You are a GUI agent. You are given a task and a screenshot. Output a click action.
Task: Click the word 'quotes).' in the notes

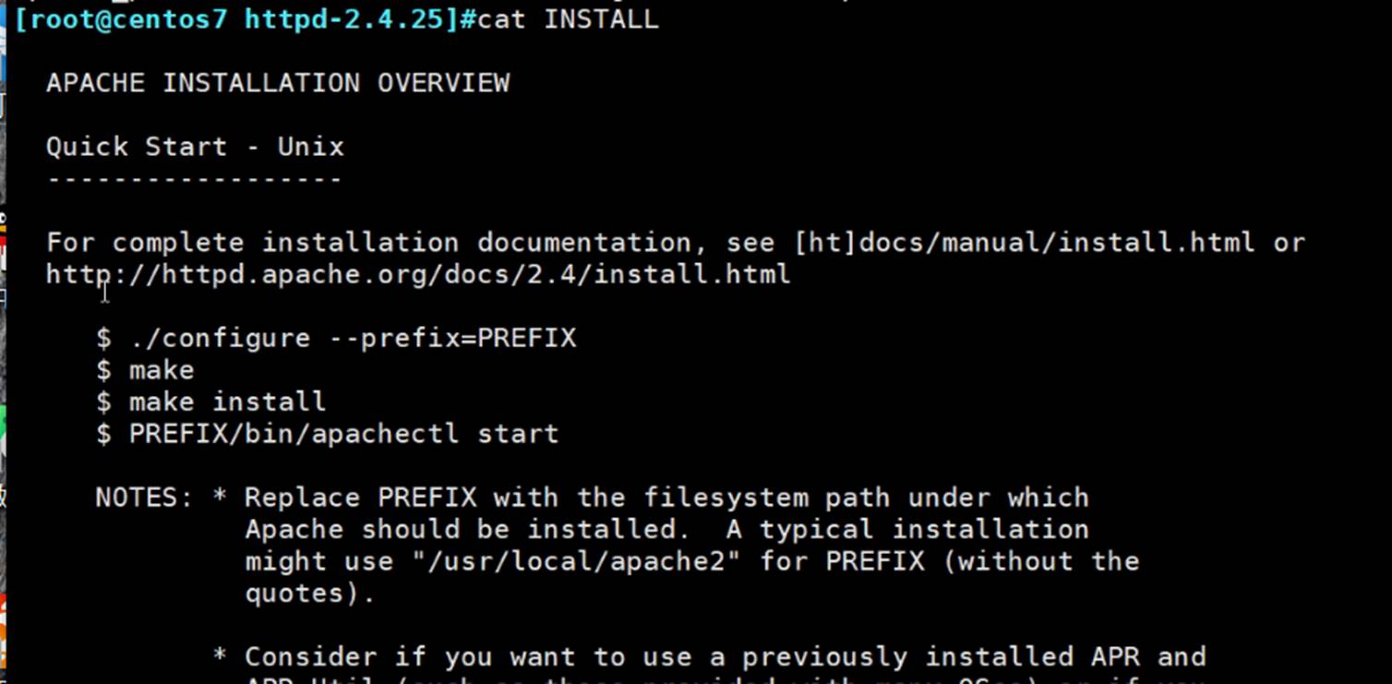[x=310, y=594]
